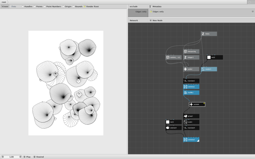Viewport: 255px width, 159px height.
Task: Enable the Point Numbers checkbox
Action: (45, 6)
